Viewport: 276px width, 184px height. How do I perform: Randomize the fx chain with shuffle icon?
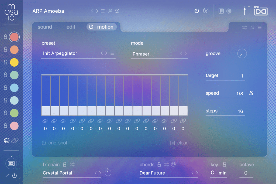tap(72, 165)
